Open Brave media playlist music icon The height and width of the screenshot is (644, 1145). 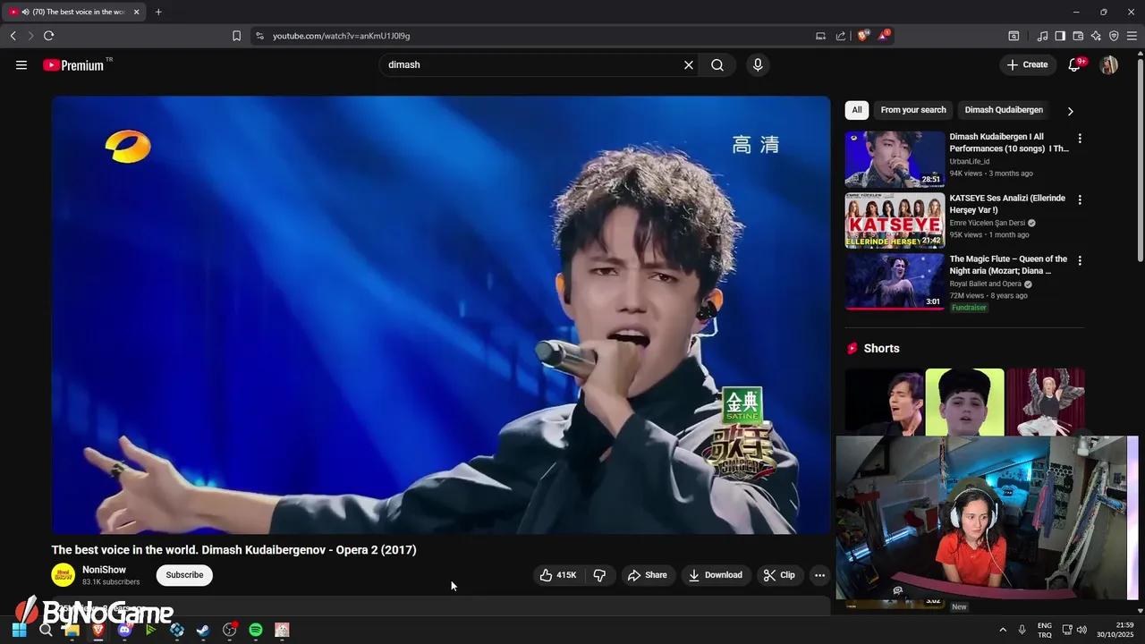pos(1042,36)
